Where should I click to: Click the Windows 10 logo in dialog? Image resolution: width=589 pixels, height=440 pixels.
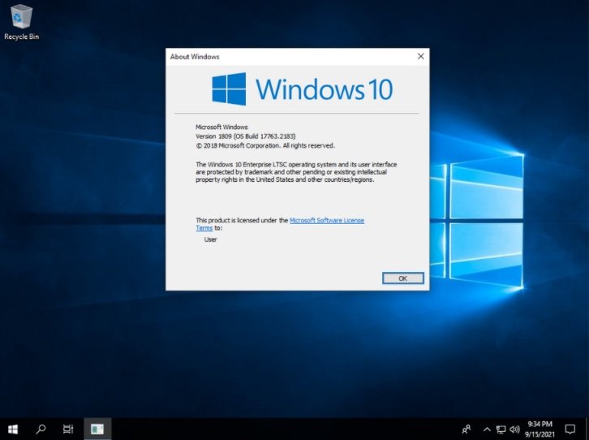303,89
